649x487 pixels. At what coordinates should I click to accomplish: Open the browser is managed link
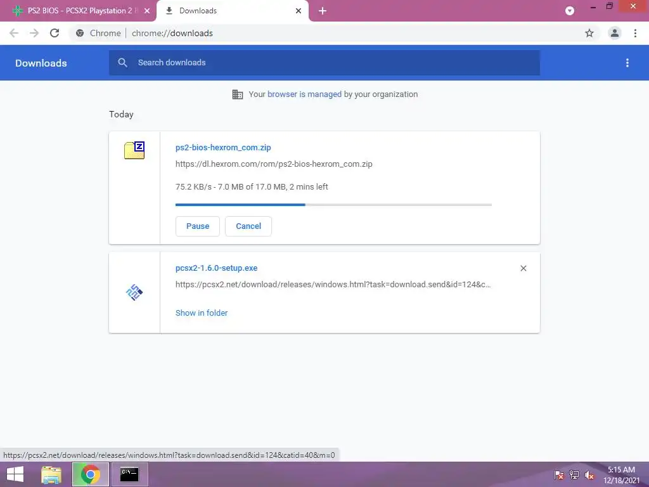(305, 94)
